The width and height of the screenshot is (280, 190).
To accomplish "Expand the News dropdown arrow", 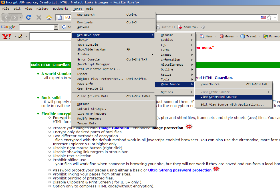I will [x=216, y=37].
